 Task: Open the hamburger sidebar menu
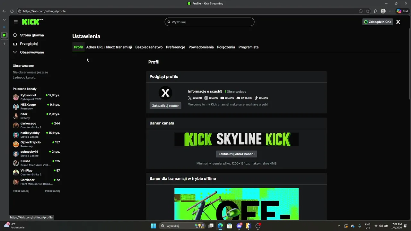point(16,22)
